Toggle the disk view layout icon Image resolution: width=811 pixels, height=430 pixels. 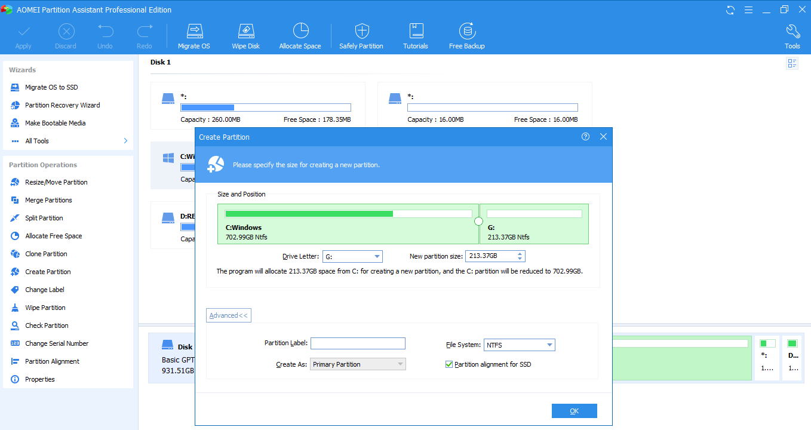pos(792,63)
